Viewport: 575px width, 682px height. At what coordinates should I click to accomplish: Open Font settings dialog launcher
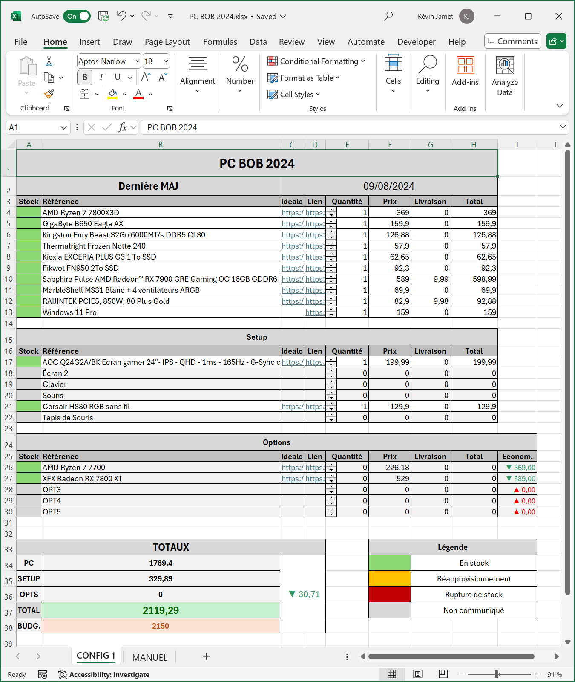coord(170,108)
